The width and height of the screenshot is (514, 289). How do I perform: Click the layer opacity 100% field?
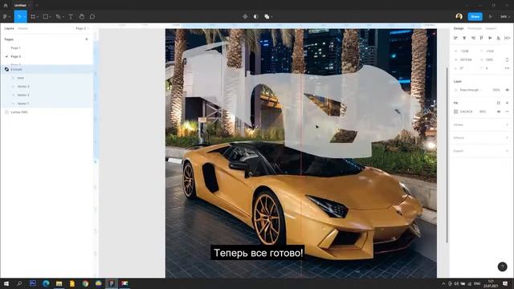(x=496, y=90)
